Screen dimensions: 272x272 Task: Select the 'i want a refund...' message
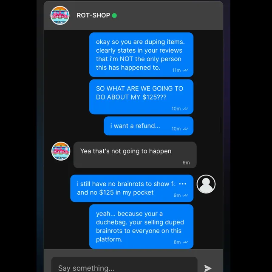[x=148, y=126]
